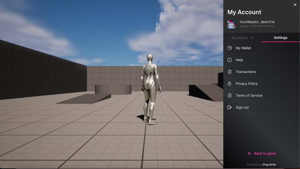
Task: Open the Terms of Service text link
Action: coord(249,96)
